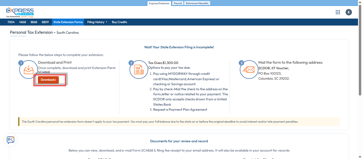Open the chat assistant icon
This screenshot has width=362, height=159.
pos(11,140)
